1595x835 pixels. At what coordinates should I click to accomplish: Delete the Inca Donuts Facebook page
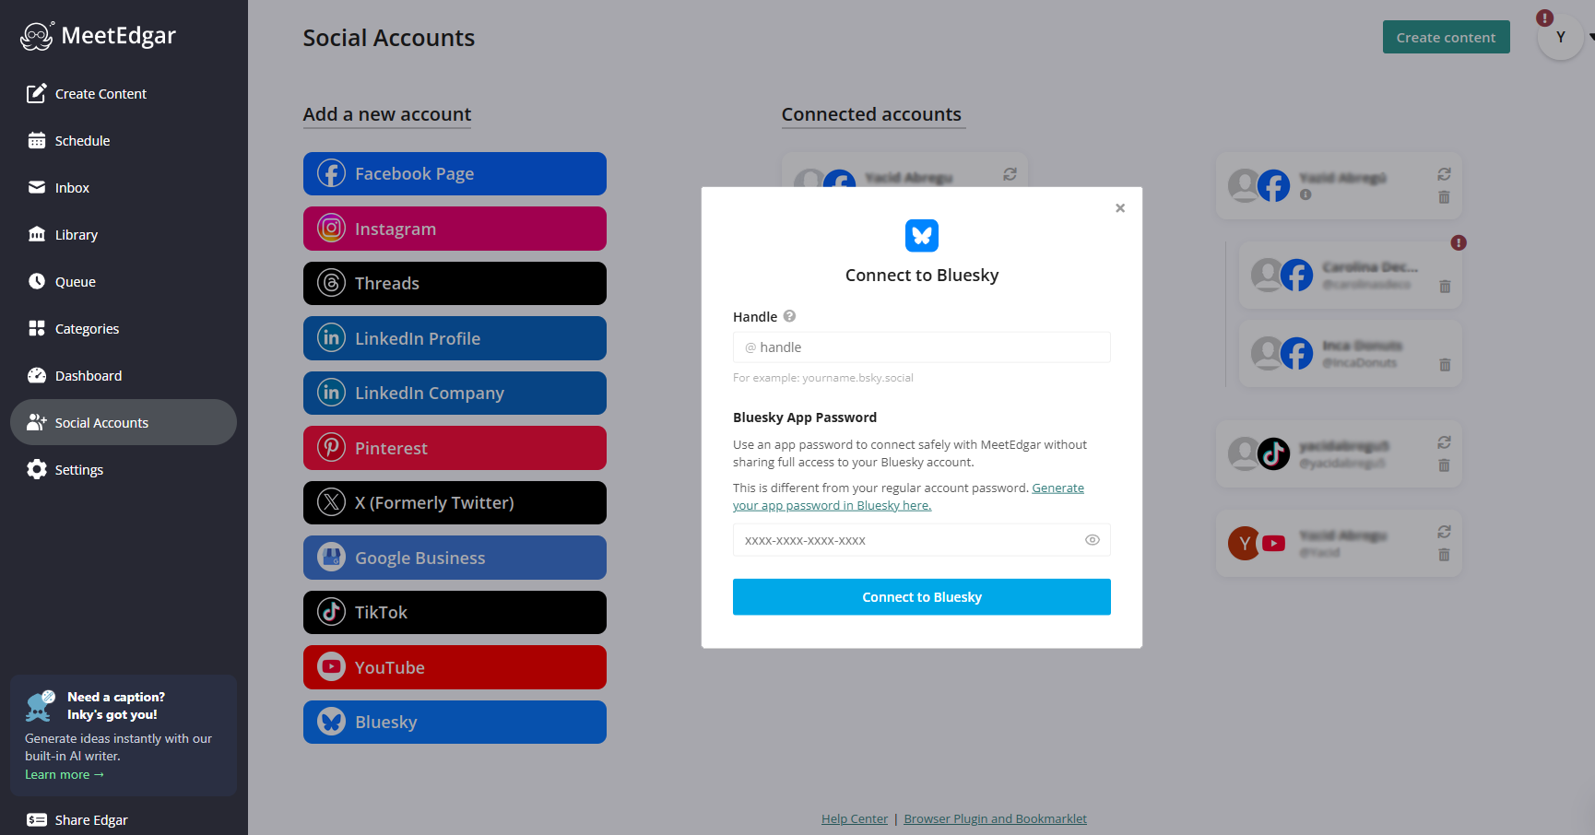(x=1445, y=365)
